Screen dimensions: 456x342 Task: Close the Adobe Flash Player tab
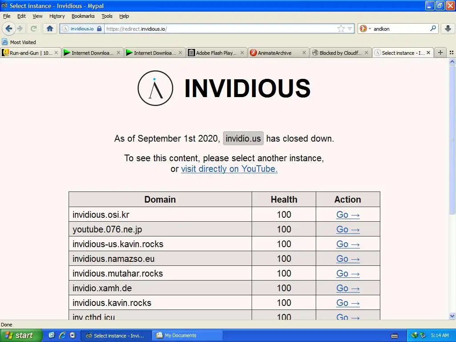coord(242,53)
